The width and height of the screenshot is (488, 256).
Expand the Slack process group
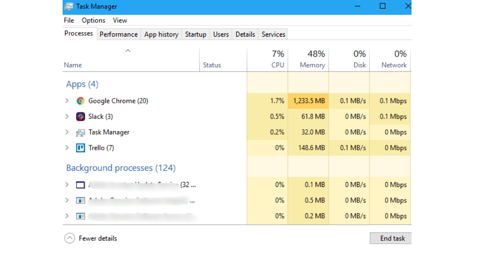point(67,116)
